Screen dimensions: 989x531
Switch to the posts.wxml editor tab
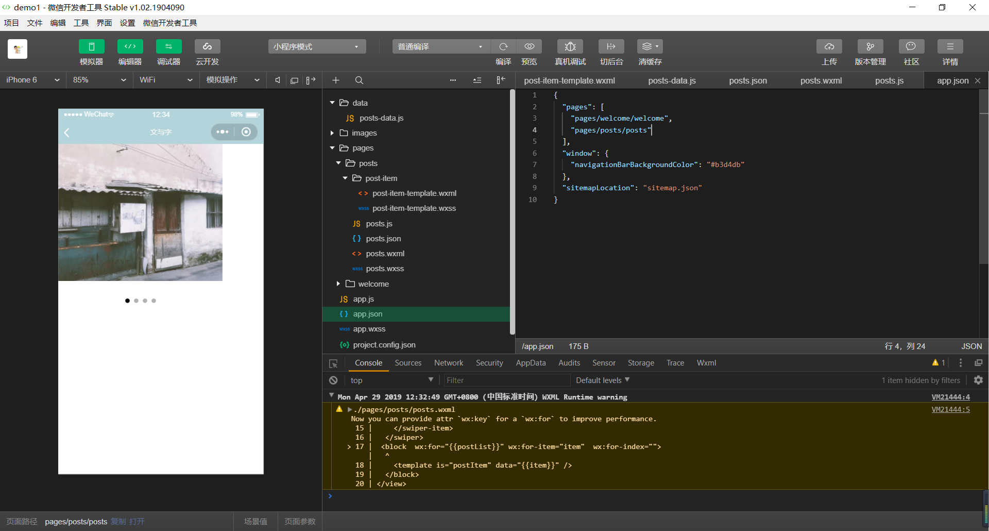coord(821,81)
